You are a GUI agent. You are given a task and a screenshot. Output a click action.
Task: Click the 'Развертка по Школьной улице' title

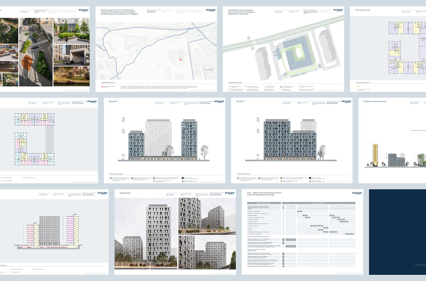coord(375,101)
